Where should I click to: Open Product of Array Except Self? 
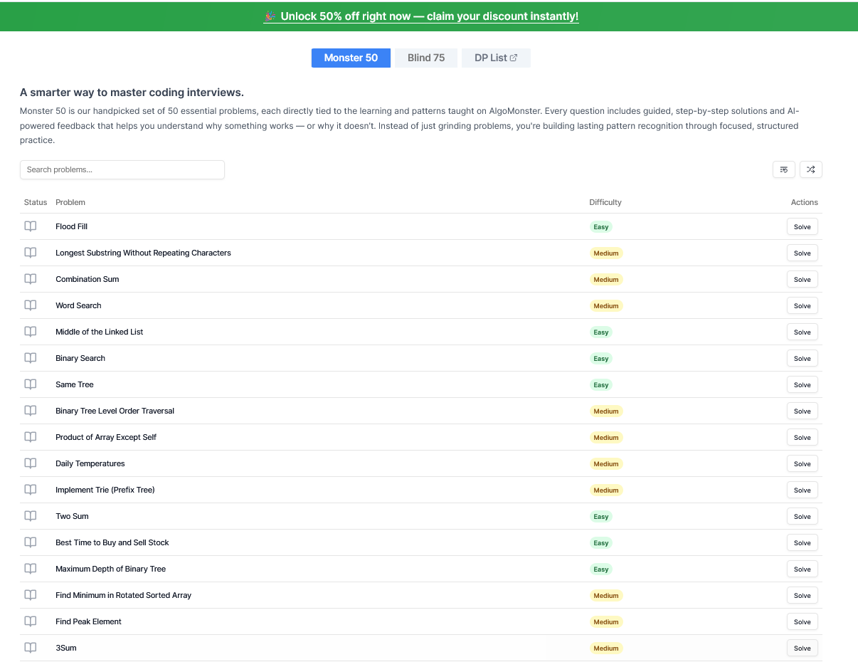click(106, 437)
